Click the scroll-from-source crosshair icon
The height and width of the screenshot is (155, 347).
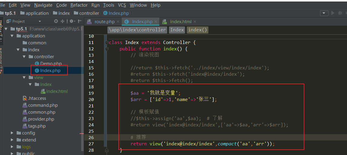coord(56,21)
